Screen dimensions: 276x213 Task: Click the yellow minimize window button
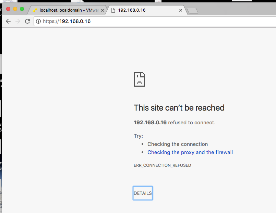coord(15,9)
